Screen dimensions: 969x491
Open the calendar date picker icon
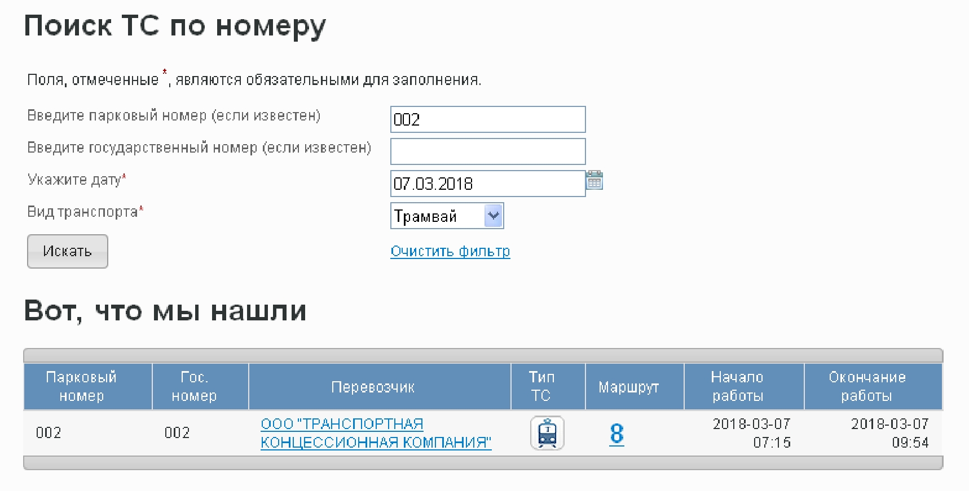[594, 181]
